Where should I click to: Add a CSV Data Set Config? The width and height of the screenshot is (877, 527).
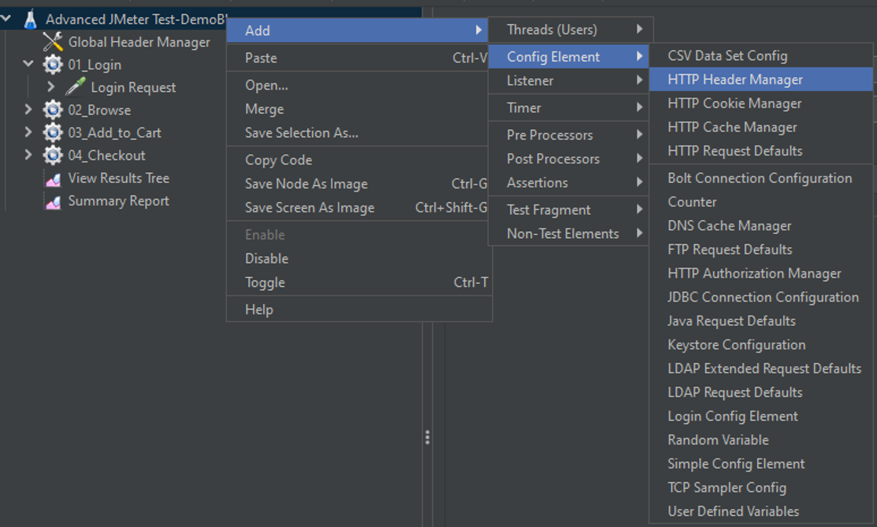pyautogui.click(x=761, y=56)
